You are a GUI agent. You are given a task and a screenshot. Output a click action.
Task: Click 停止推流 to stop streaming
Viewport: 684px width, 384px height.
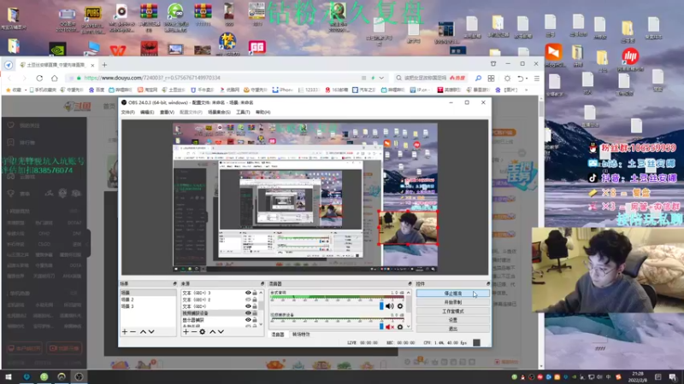click(x=453, y=294)
